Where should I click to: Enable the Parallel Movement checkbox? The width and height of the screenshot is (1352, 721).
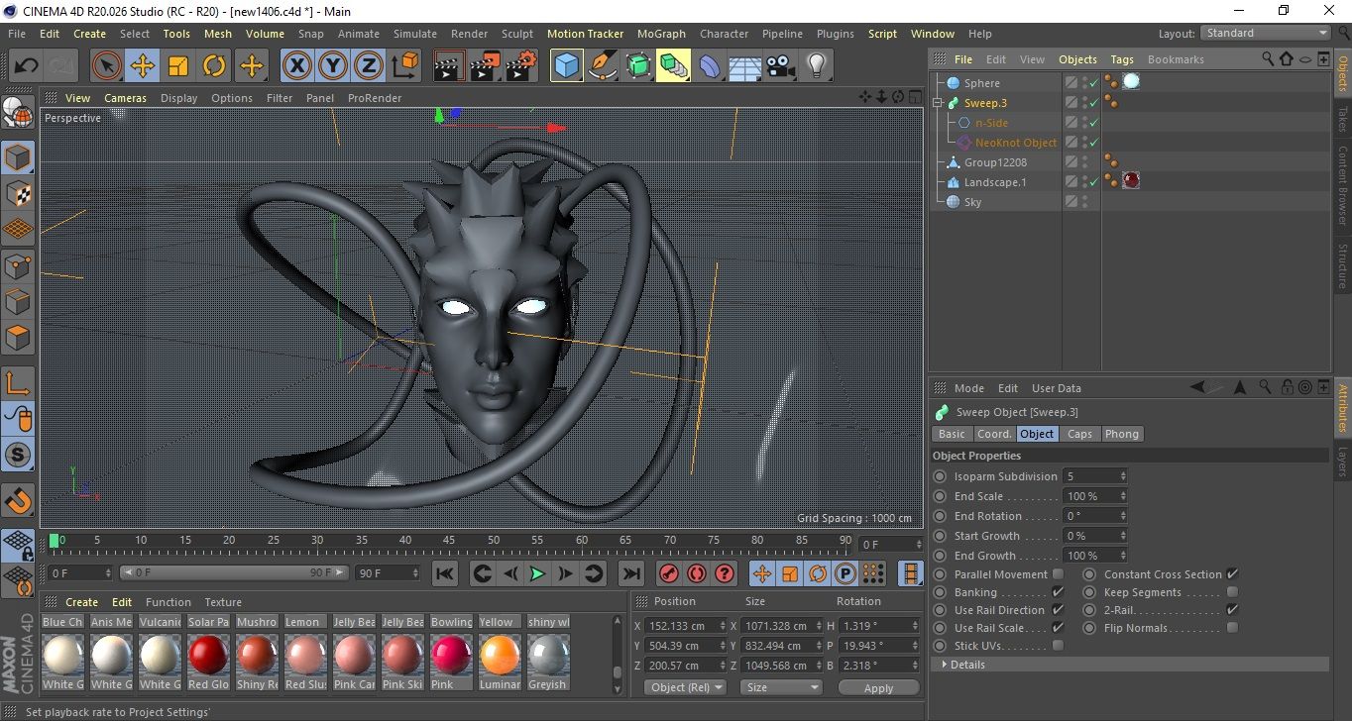[x=1058, y=574]
